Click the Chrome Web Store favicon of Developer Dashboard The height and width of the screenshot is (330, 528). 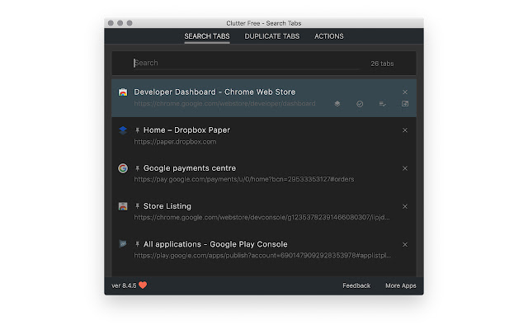point(123,92)
